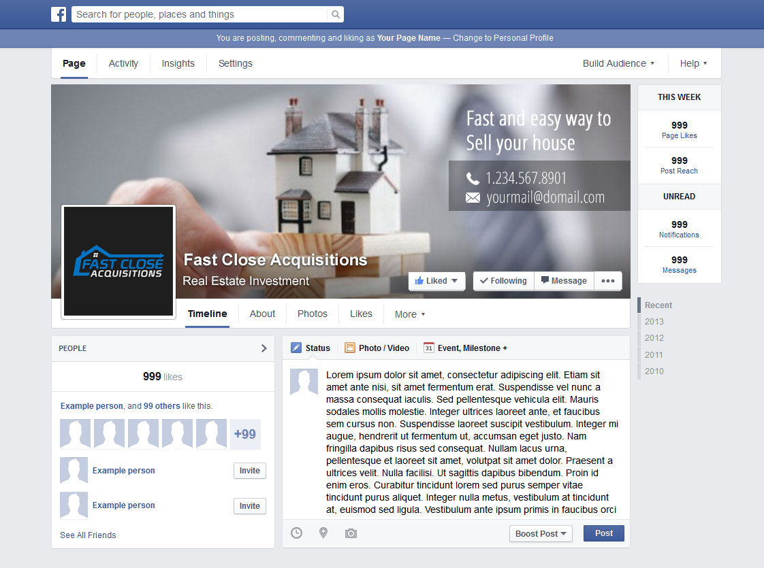Screen dimensions: 764x568
Task: Switch to the Insights tab
Action: click(x=178, y=63)
